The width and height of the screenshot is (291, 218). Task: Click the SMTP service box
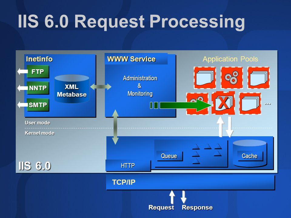click(38, 105)
